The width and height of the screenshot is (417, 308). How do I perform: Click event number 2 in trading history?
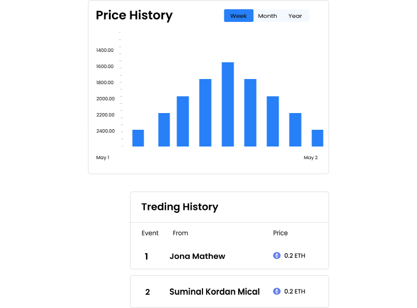148,292
